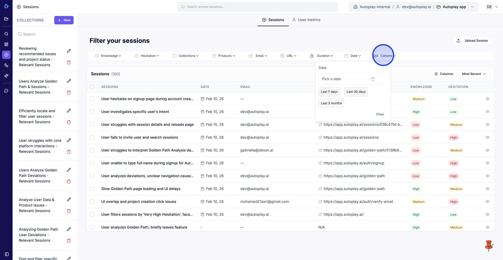Open the Most Recent sort dropdown
Image resolution: width=503 pixels, height=260 pixels.
click(x=474, y=74)
